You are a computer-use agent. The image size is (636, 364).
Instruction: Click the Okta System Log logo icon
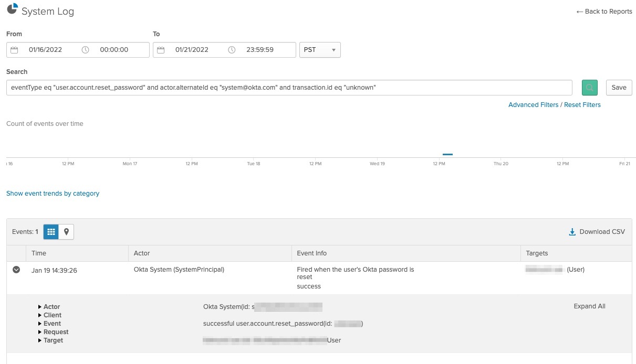(x=11, y=9)
